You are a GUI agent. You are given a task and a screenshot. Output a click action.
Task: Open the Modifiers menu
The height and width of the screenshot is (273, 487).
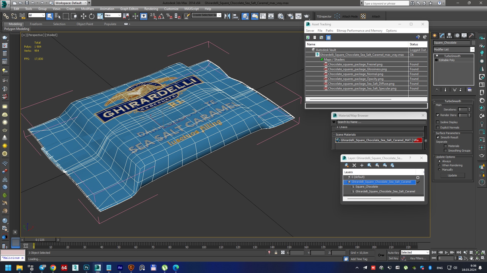coord(88,9)
